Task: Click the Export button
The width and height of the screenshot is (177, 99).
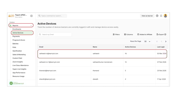Action: pyautogui.click(x=160, y=34)
